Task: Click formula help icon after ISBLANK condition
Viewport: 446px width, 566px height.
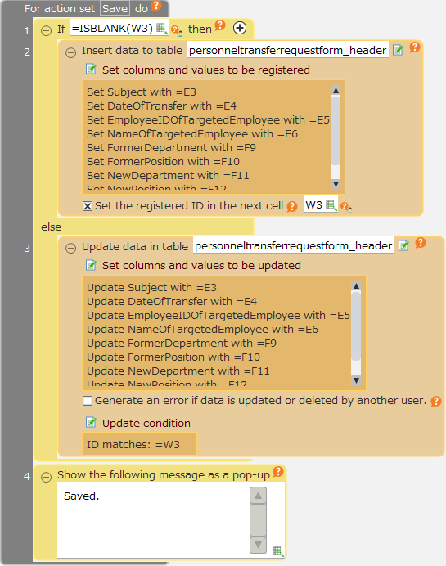Action: click(x=176, y=30)
